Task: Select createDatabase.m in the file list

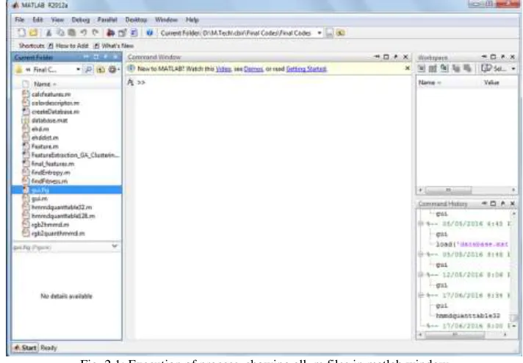Action: point(55,112)
